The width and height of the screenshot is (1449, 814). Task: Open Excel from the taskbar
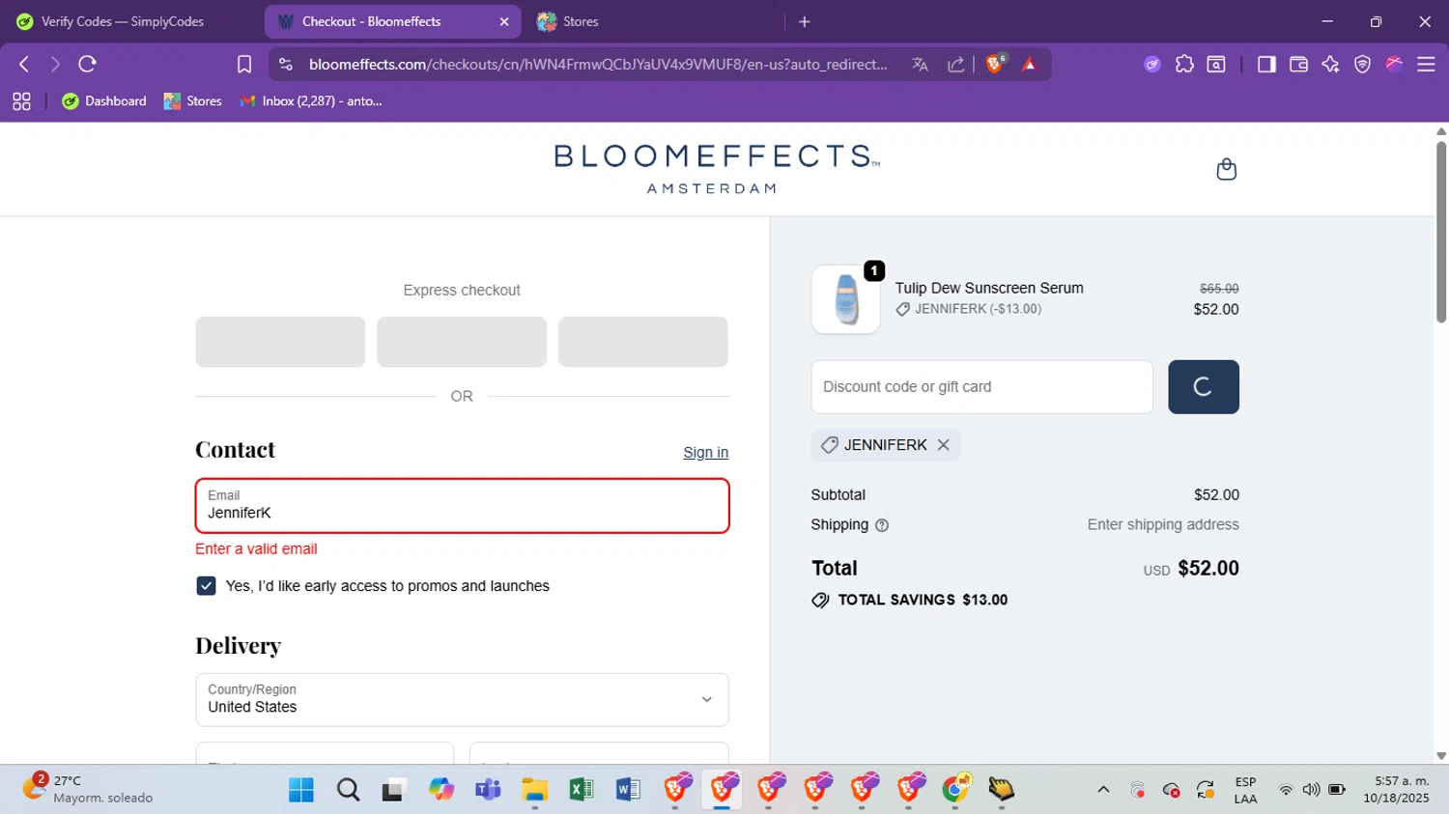[581, 790]
